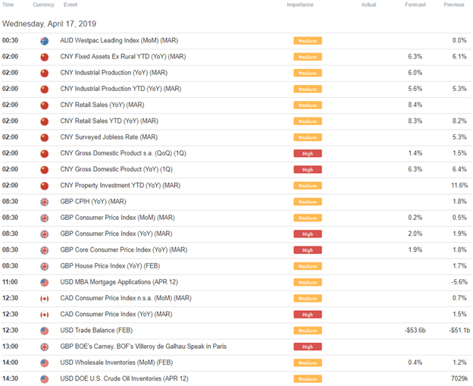Open USD Wholesale Inventories (MoM) (FEB) event
The height and width of the screenshot is (386, 473).
point(117,362)
